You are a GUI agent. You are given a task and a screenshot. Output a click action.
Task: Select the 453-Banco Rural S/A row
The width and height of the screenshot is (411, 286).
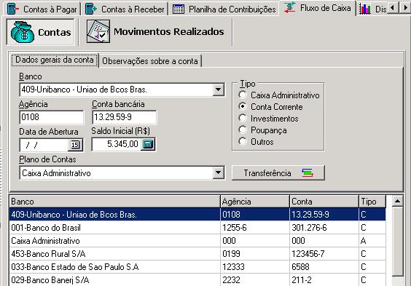coord(197,254)
